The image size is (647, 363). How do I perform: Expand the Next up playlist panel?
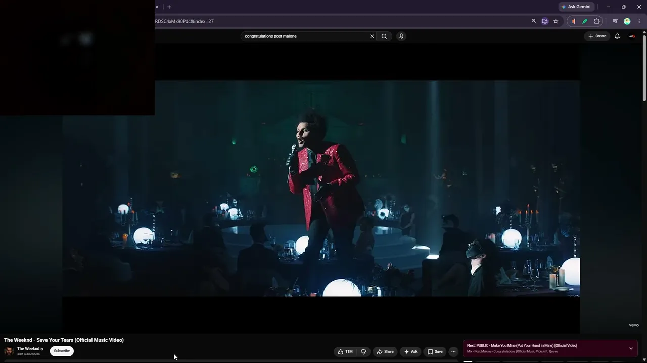point(631,348)
